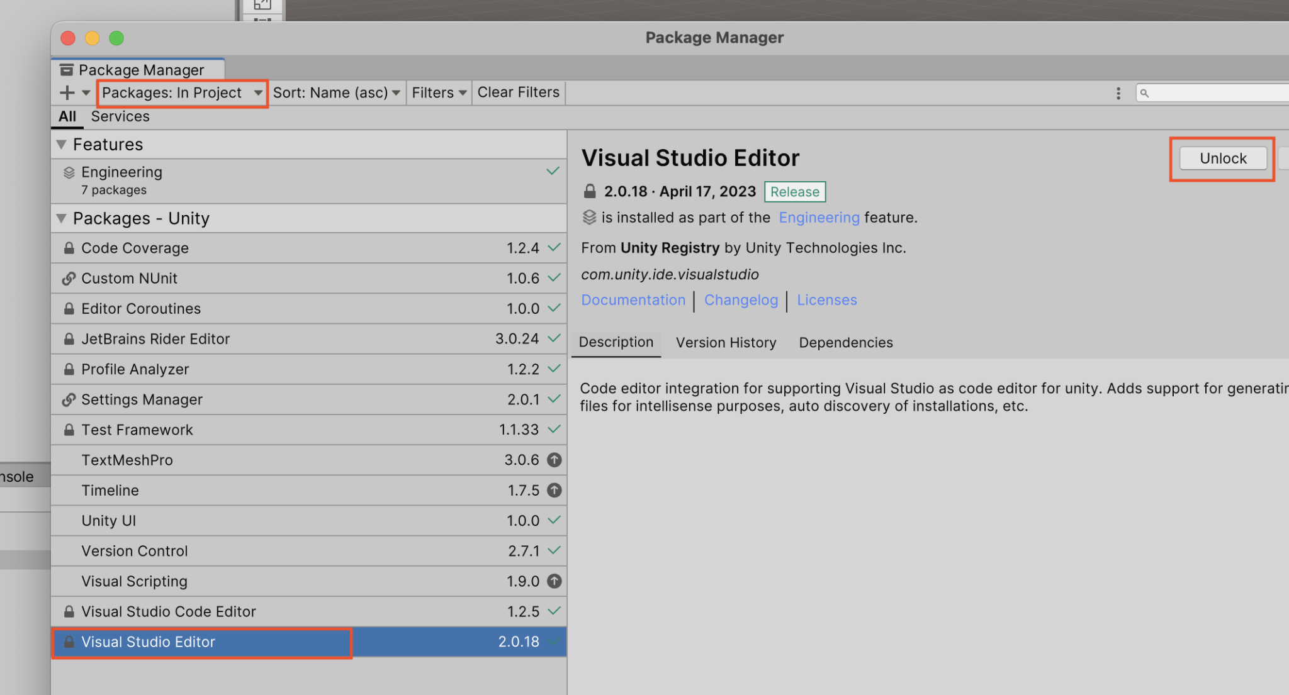Click the checkmark next to Unity UI
The width and height of the screenshot is (1289, 695).
(x=553, y=520)
